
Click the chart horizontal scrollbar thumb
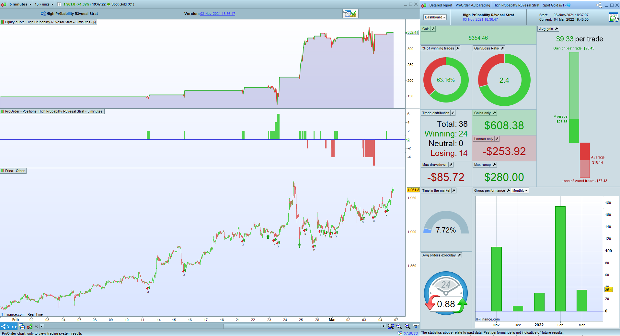tap(302, 326)
